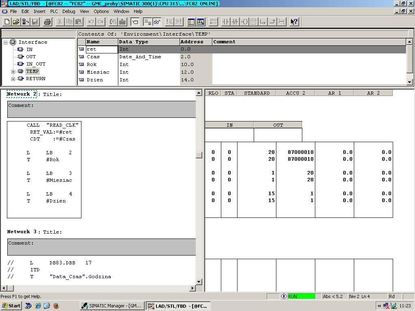
Task: Open the Window menu
Action: [121, 11]
